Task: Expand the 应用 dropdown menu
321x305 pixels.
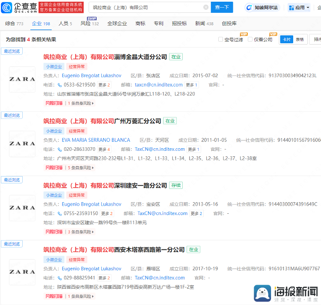Action: coord(299,8)
